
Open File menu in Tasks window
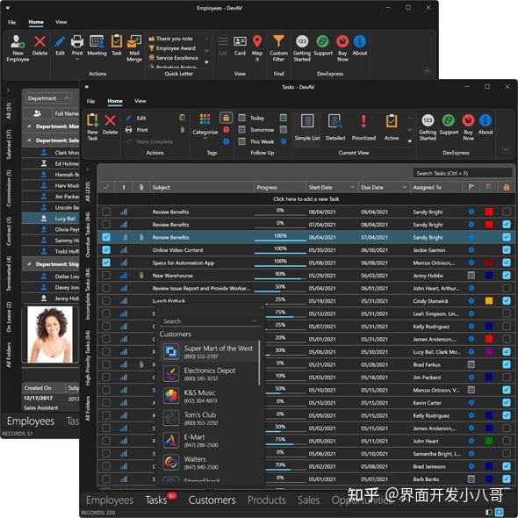[x=90, y=102]
